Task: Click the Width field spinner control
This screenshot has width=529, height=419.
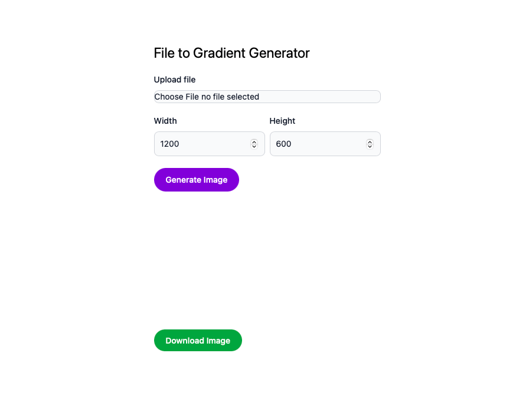Action: point(254,144)
